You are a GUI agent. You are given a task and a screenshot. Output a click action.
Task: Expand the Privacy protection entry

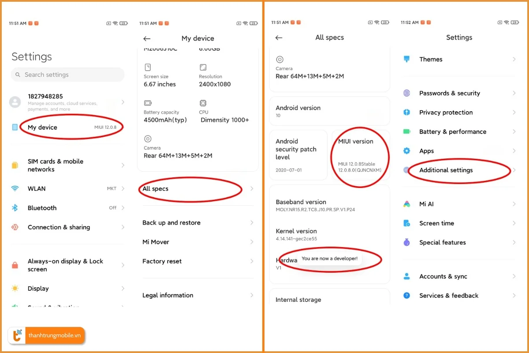pyautogui.click(x=445, y=112)
